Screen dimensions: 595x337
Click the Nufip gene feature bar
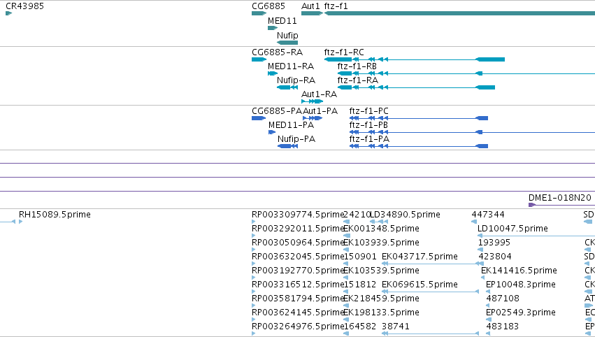(287, 43)
